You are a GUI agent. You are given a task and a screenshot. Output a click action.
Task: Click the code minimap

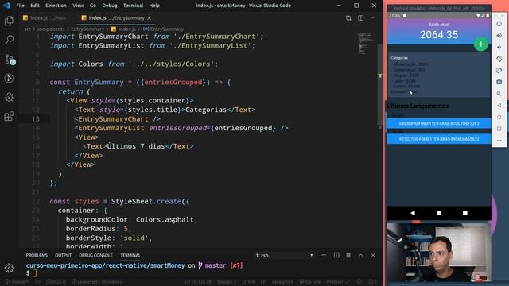click(x=365, y=43)
